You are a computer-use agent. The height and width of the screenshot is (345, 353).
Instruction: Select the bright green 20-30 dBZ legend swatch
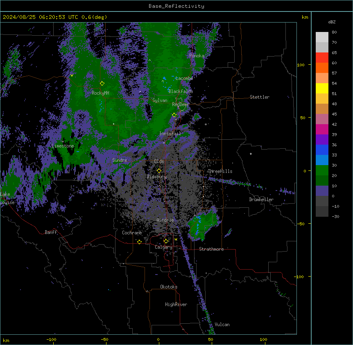click(x=322, y=170)
